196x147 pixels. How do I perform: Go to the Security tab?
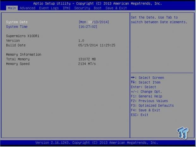pyautogui.click(x=82, y=8)
